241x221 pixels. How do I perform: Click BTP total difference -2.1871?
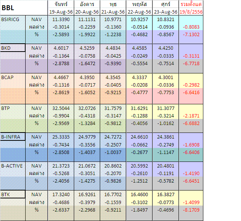[191, 116]
